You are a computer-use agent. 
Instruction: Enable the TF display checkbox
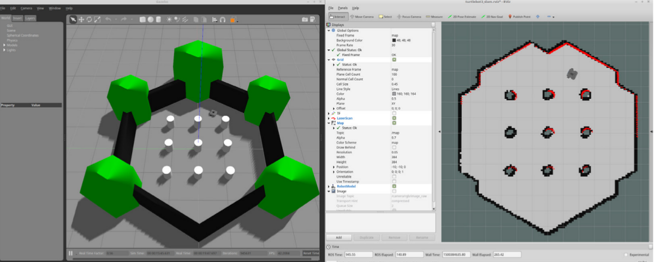click(394, 113)
